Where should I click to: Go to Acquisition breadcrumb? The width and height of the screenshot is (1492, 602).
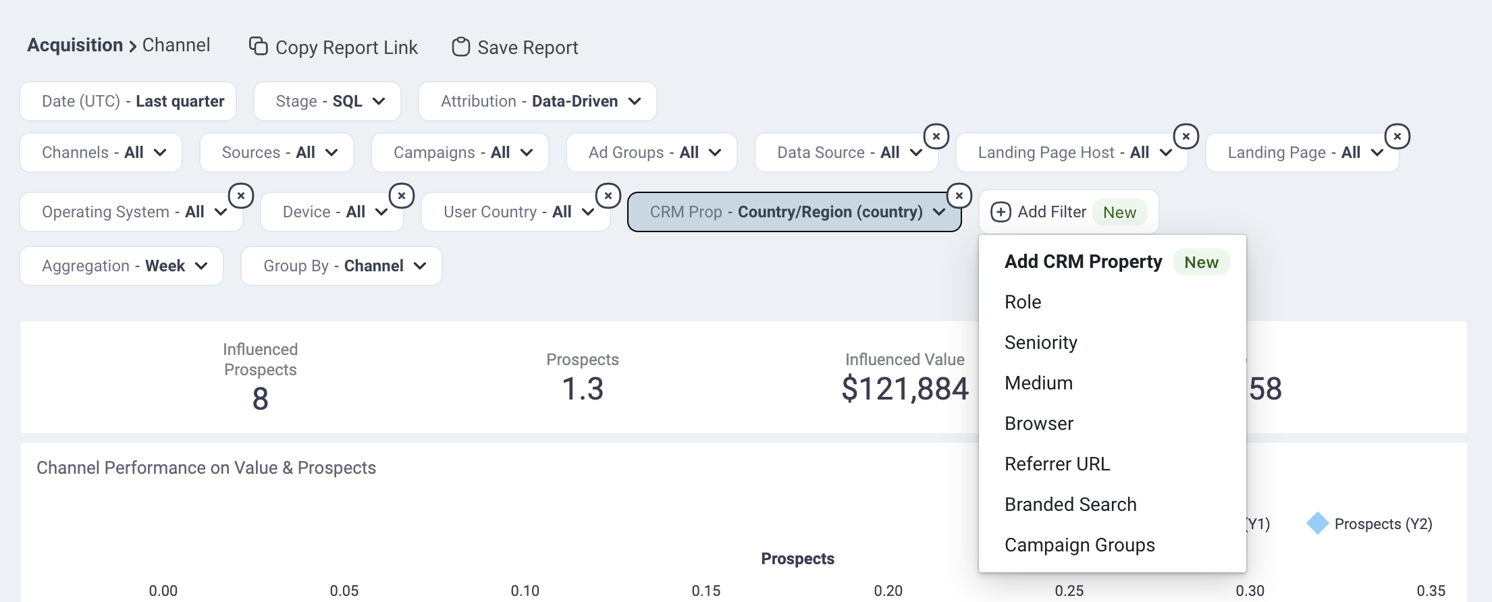[75, 45]
